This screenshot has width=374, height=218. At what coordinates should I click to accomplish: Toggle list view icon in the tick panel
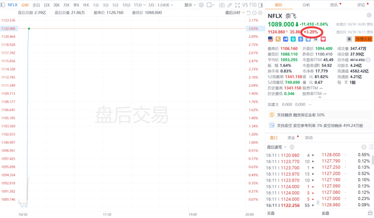tap(371, 147)
